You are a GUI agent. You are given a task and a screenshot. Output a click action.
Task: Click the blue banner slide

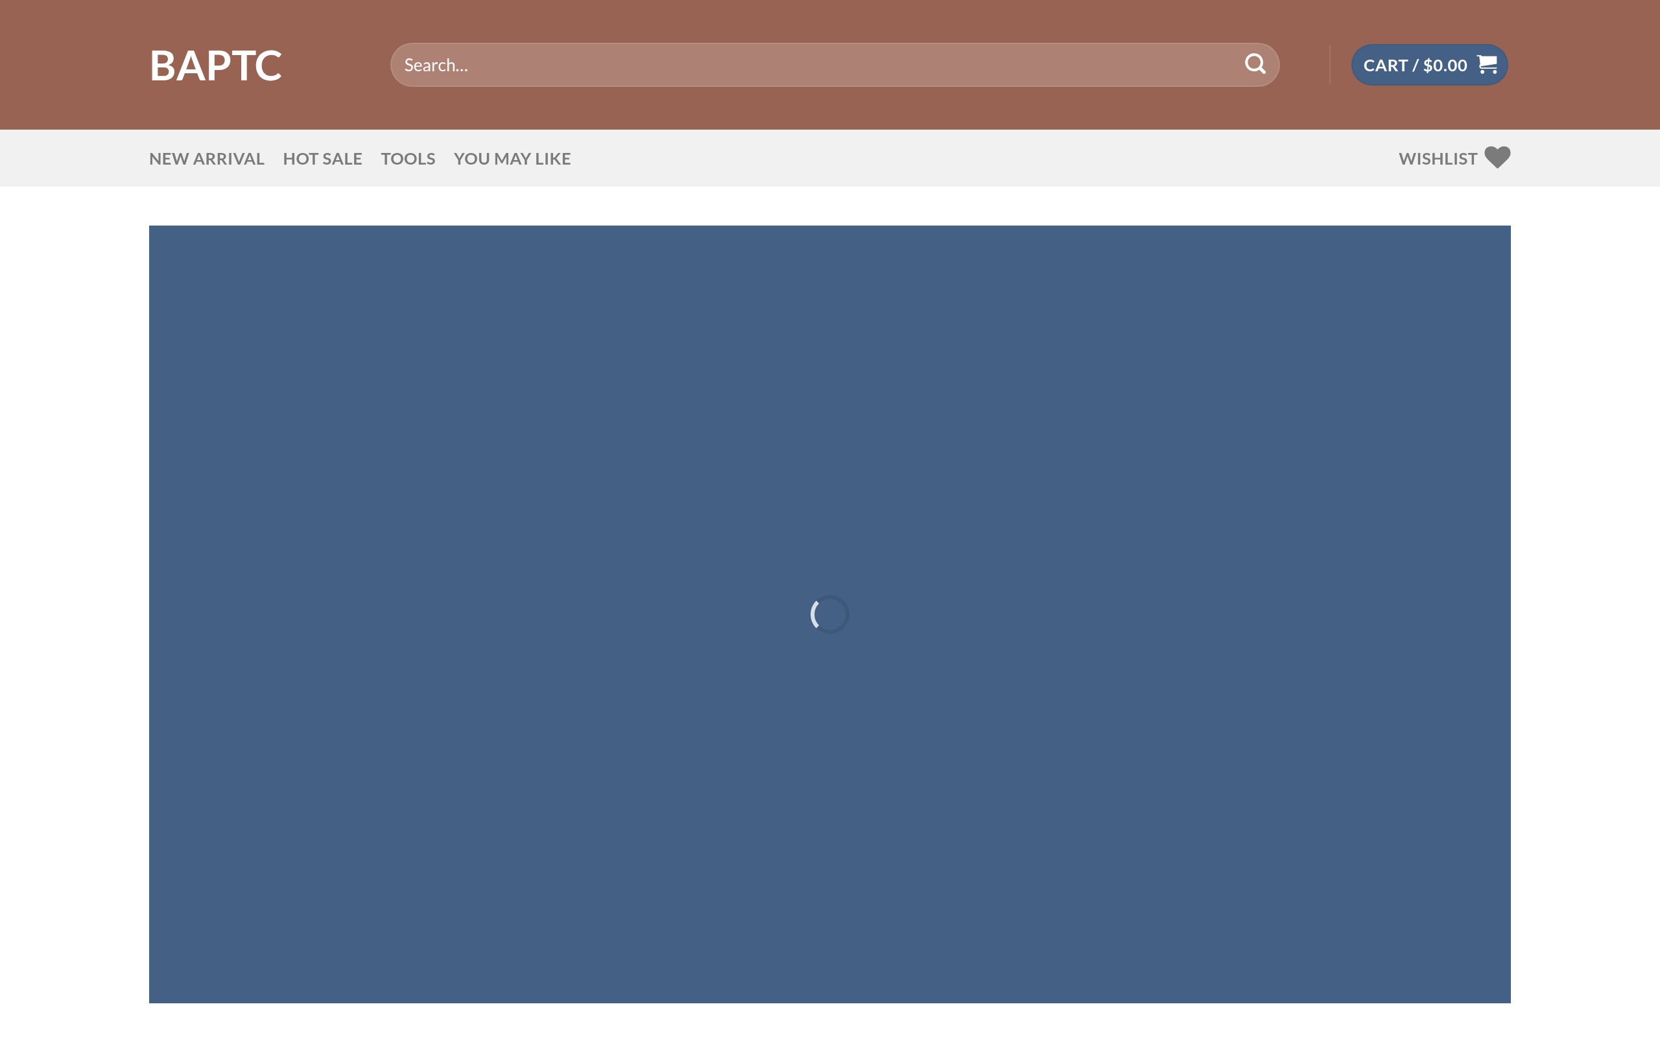829,412
